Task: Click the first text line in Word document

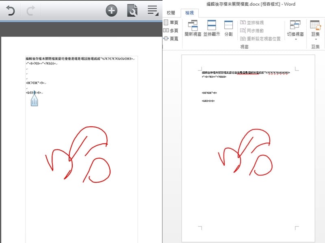Action: click(246, 72)
